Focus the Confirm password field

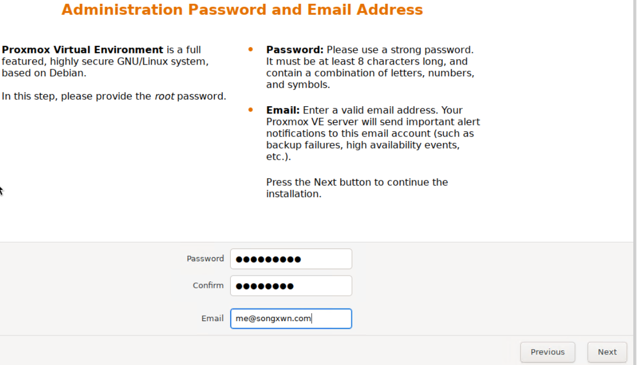tap(291, 286)
